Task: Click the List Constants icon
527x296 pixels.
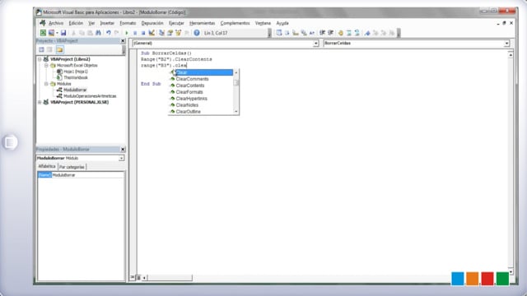Action: (287, 33)
